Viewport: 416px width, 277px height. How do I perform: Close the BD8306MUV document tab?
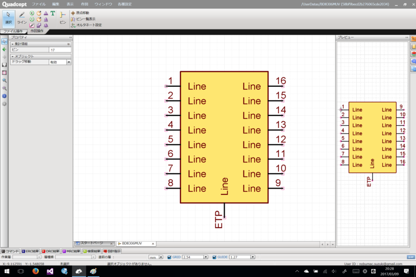coord(153,244)
